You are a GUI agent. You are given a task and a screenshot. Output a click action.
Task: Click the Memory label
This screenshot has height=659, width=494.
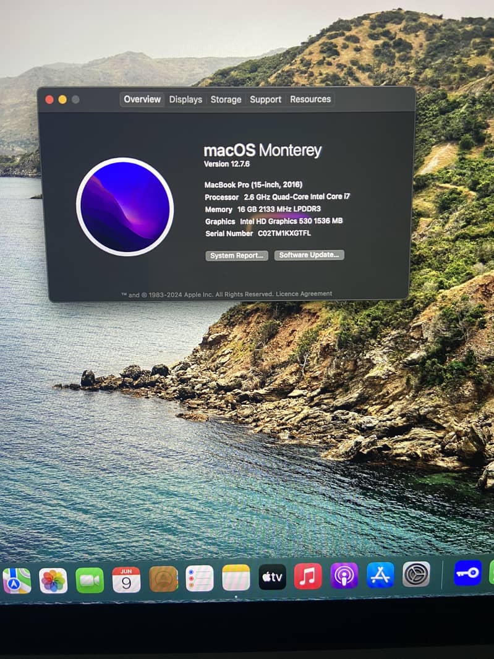(x=218, y=210)
